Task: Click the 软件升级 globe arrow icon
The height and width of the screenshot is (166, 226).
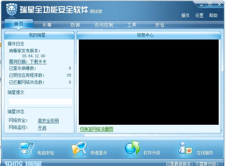Action: tap(132, 148)
